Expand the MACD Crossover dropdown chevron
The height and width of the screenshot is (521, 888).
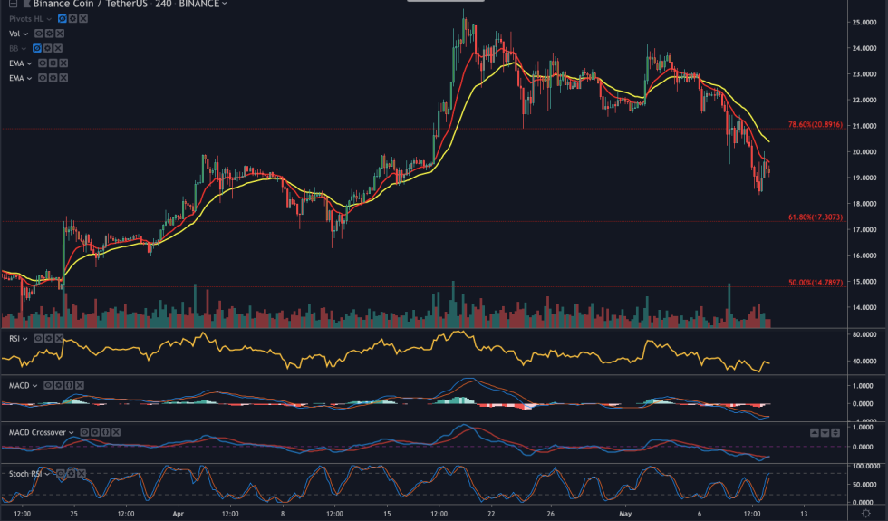point(72,433)
